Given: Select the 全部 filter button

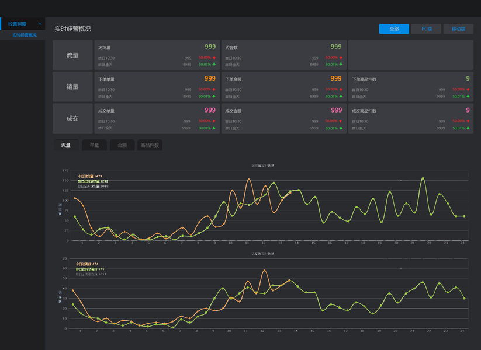Looking at the screenshot, I should tap(394, 29).
